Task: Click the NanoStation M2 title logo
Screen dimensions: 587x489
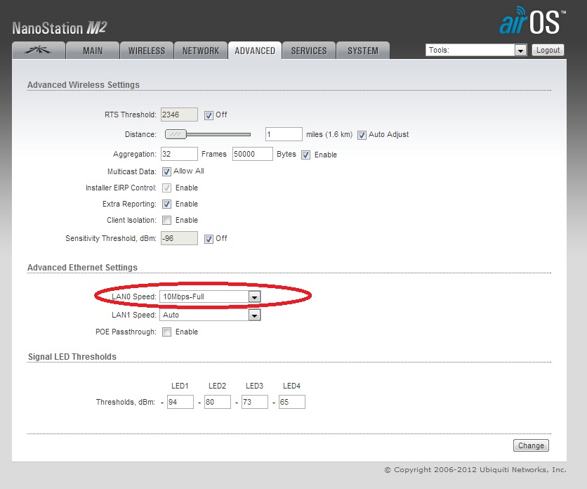Action: [x=60, y=28]
